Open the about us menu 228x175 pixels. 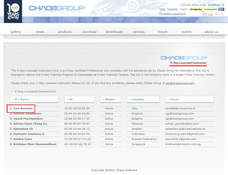[x=211, y=32]
